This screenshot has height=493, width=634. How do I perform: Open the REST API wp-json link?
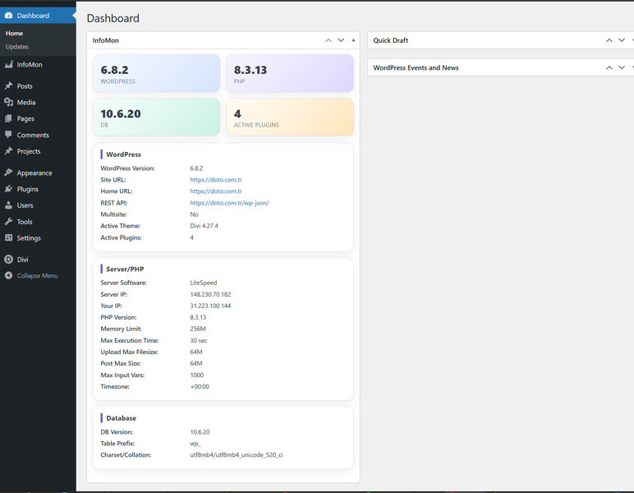(x=229, y=203)
